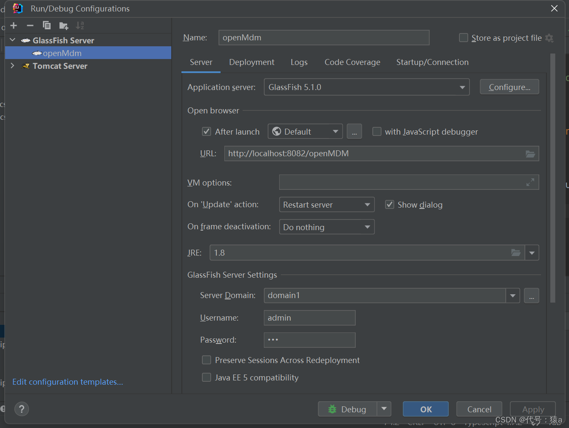This screenshot has width=569, height=428.
Task: Open the help question mark icon
Action: pyautogui.click(x=22, y=409)
